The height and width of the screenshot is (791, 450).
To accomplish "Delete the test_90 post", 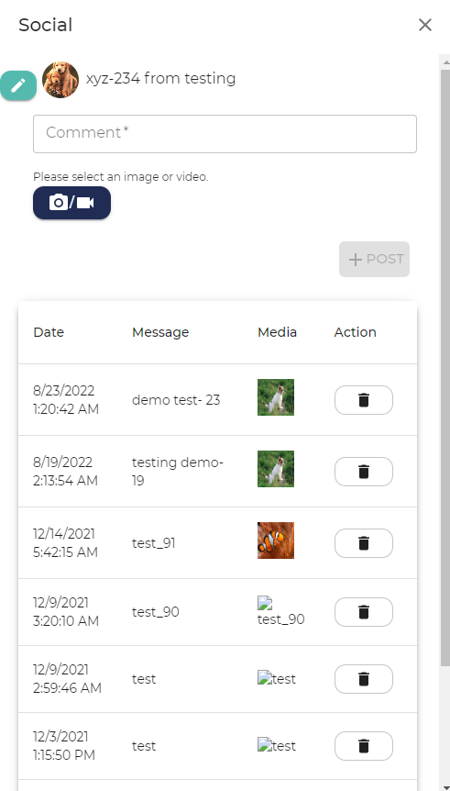I will click(x=364, y=612).
